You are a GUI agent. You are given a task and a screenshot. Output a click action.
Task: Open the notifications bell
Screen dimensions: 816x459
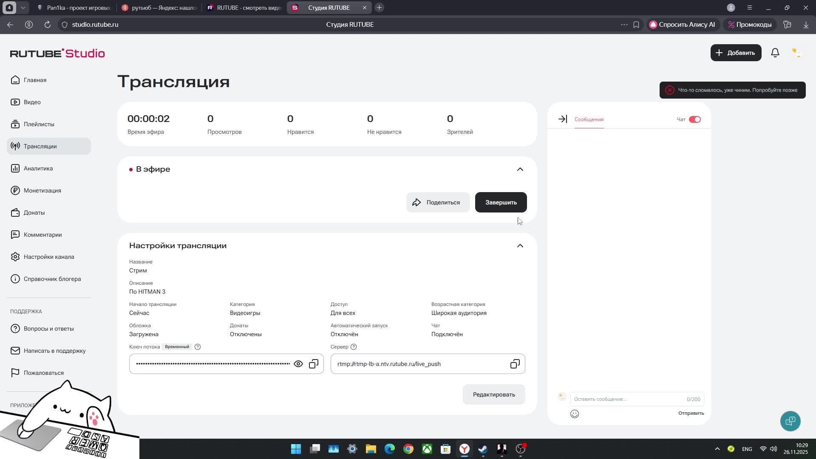point(775,52)
